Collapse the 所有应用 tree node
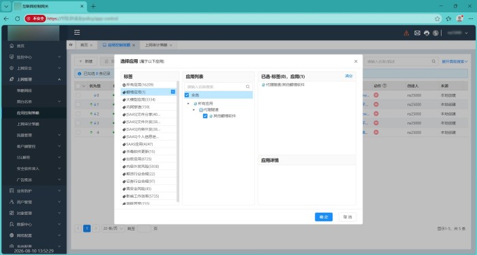477x255 pixels. click(x=188, y=104)
